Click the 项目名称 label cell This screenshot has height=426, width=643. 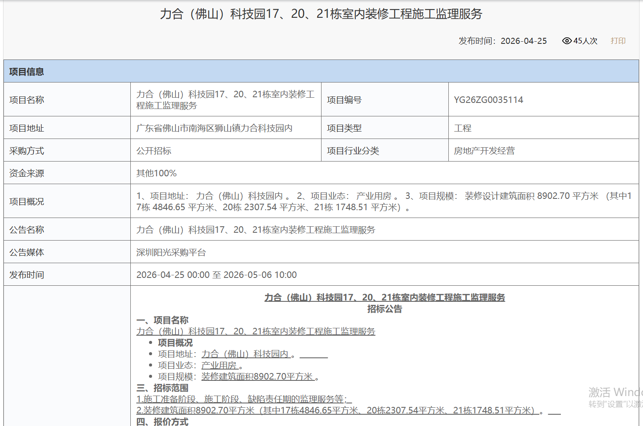[67, 99]
